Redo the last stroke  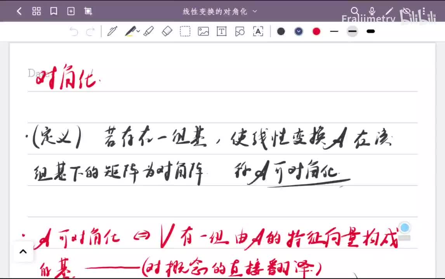(90, 31)
